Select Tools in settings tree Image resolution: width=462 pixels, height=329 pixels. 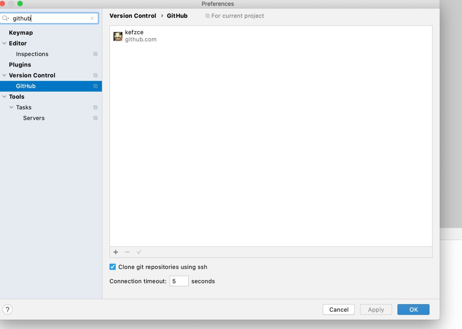point(17,97)
